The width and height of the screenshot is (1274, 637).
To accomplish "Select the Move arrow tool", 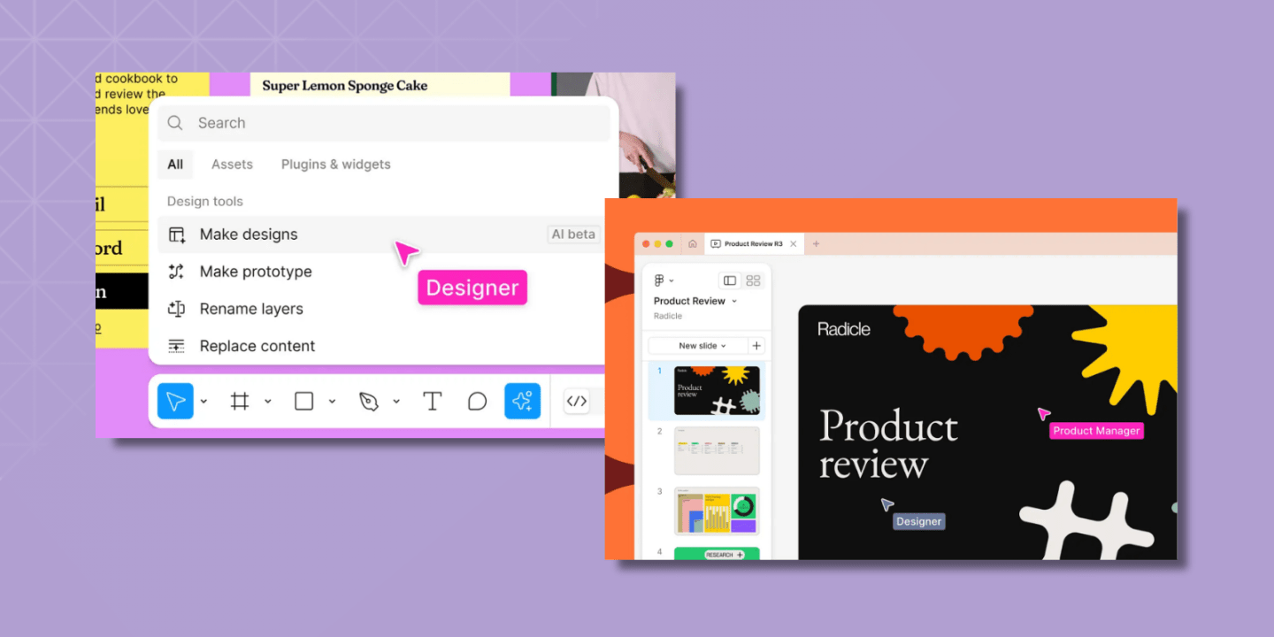I will tap(175, 402).
